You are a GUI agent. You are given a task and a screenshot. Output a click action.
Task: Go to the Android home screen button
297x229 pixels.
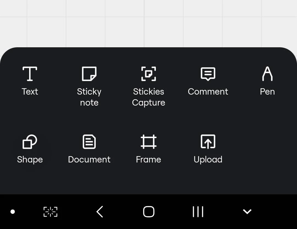click(x=149, y=212)
